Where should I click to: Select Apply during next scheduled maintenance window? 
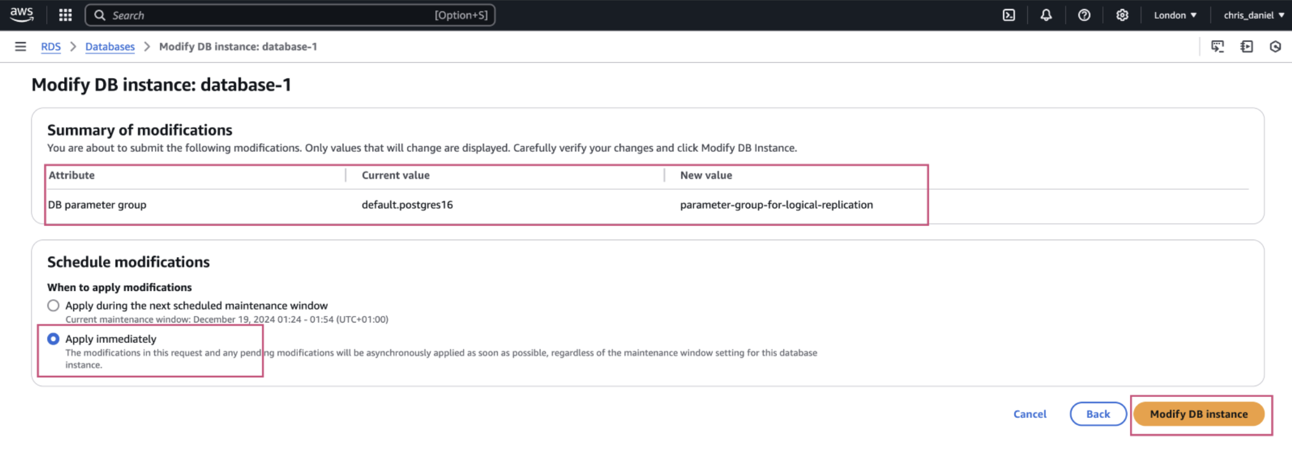(53, 306)
